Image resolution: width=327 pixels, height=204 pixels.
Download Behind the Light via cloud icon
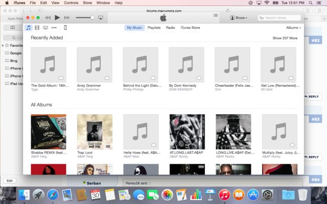tap(153, 78)
